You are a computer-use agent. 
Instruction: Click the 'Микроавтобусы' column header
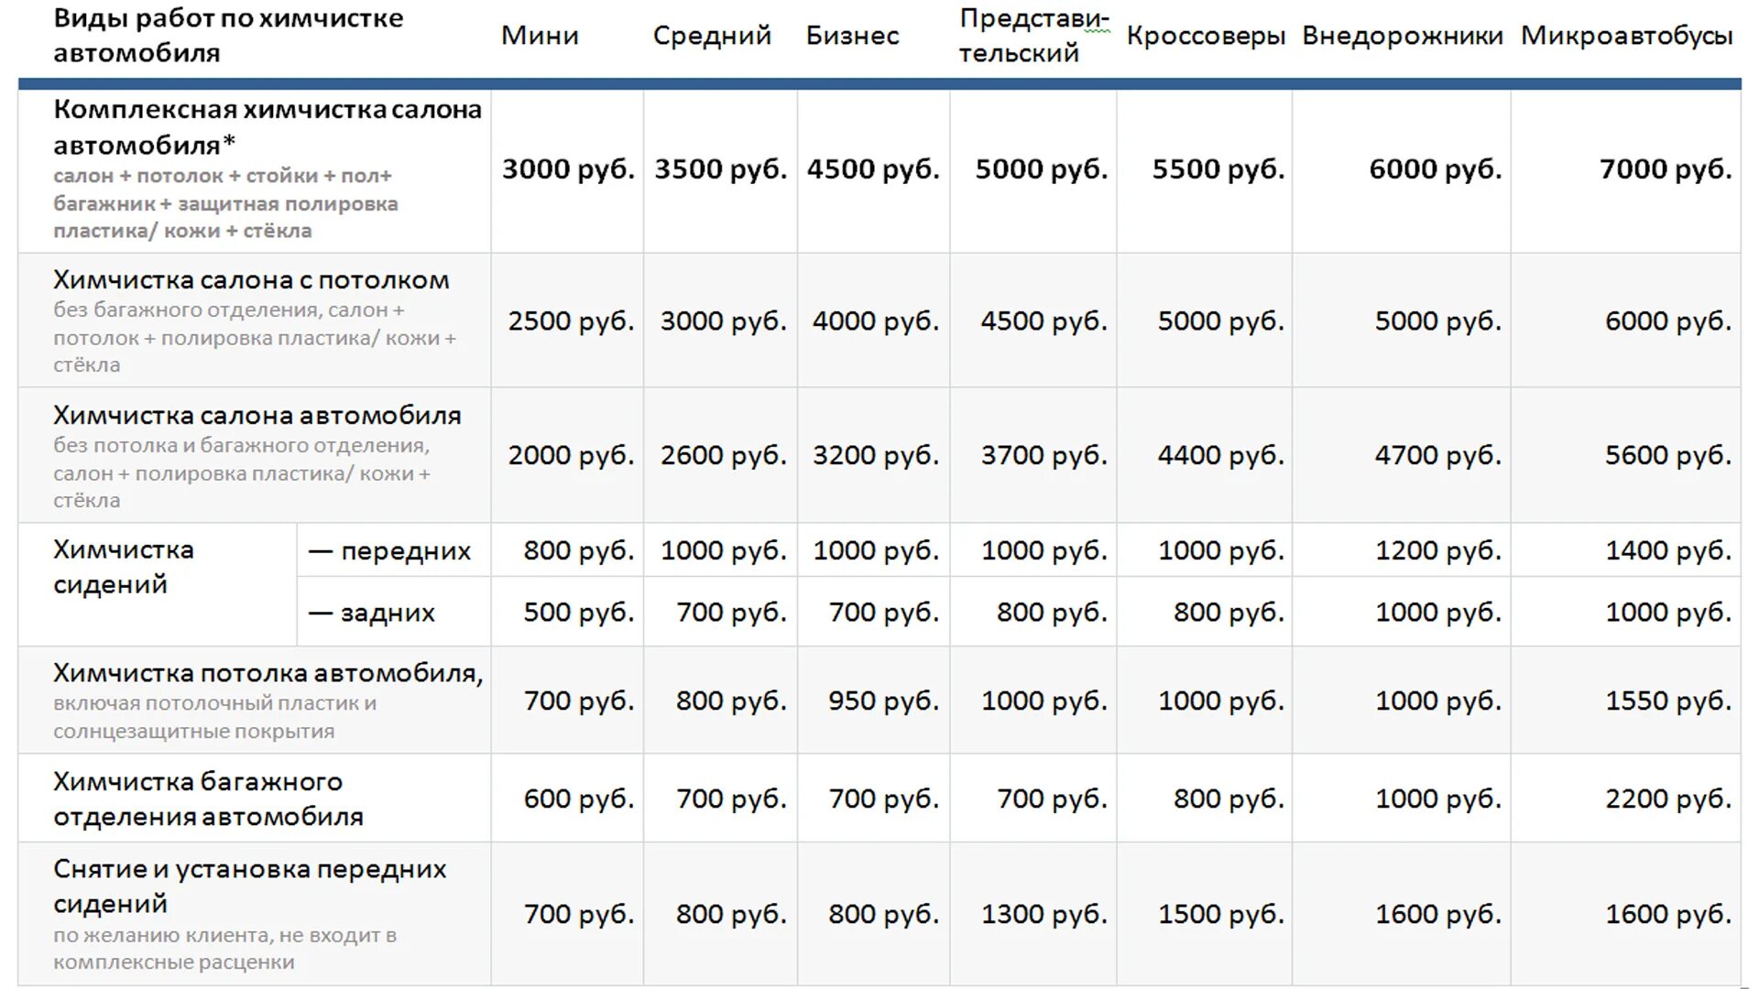click(x=1627, y=36)
